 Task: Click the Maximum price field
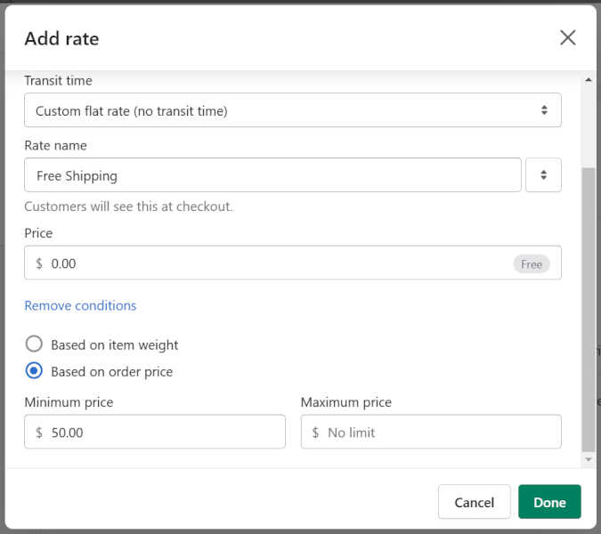pyautogui.click(x=431, y=432)
